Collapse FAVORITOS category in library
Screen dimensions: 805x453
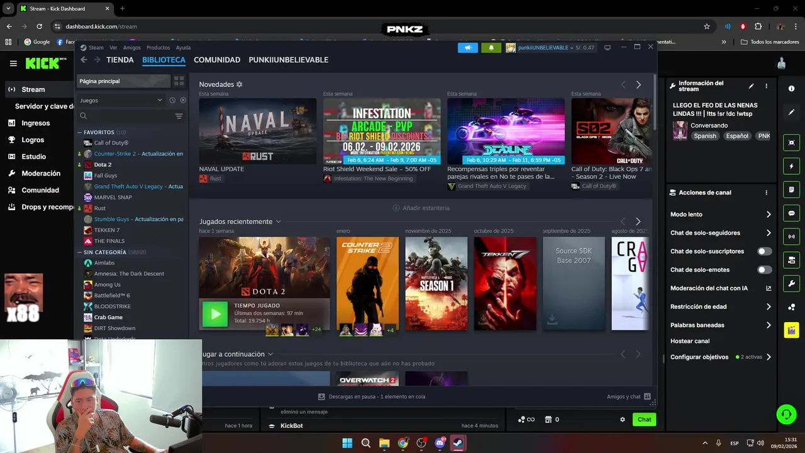tap(80, 133)
